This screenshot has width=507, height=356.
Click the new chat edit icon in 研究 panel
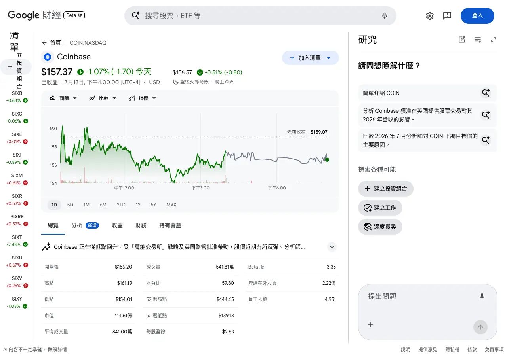[462, 39]
